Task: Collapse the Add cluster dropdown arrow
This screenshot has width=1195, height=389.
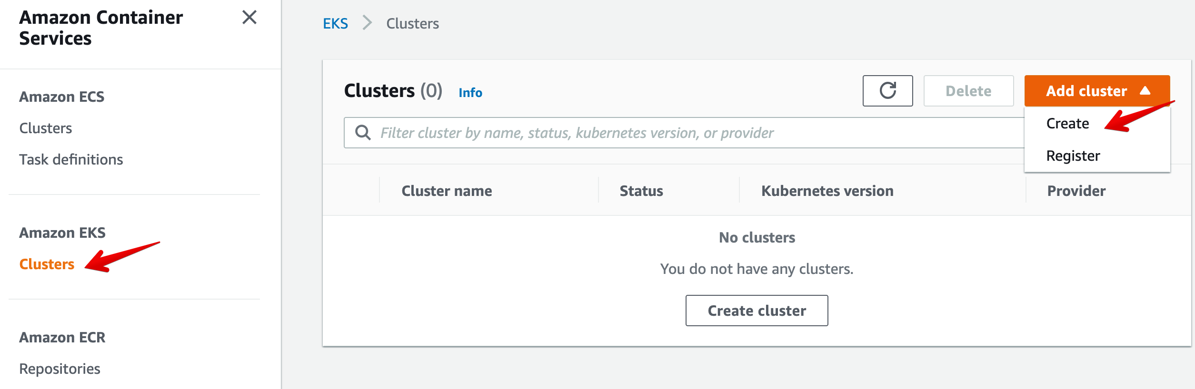Action: click(1145, 91)
